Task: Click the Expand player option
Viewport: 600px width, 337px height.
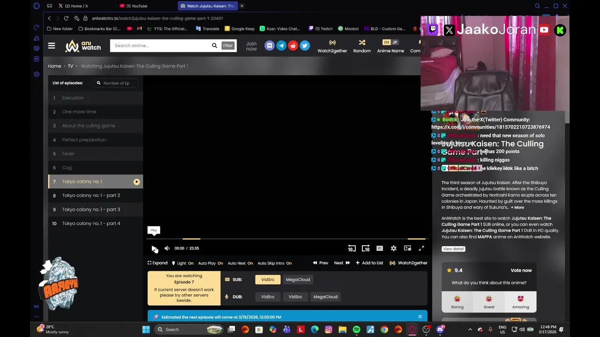Action: click(157, 263)
